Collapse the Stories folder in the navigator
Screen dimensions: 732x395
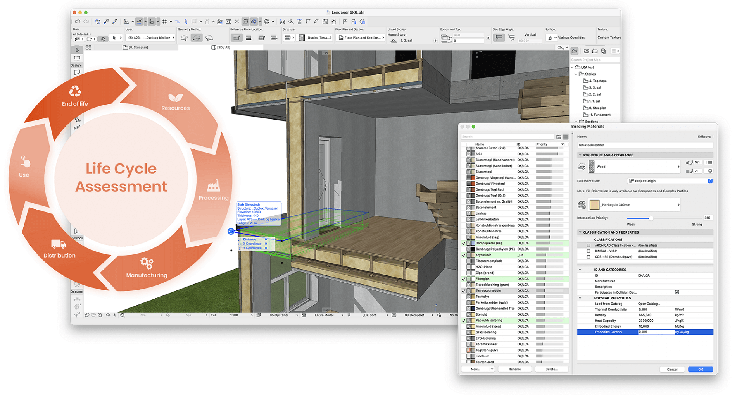coord(576,74)
